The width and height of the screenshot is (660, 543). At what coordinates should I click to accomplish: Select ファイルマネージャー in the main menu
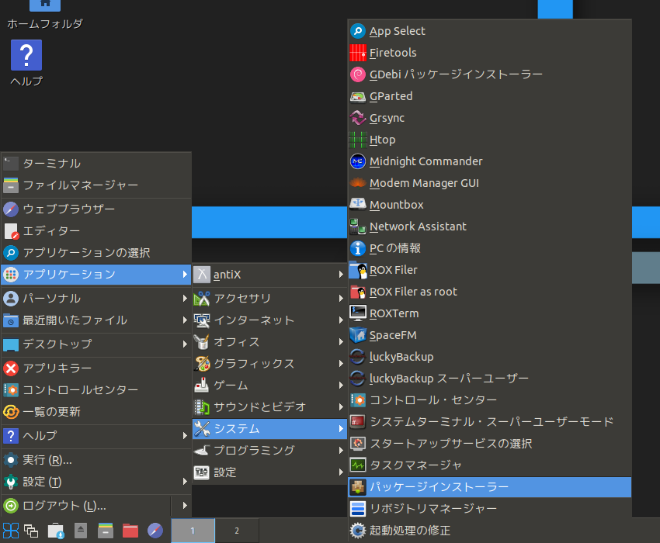pos(96,185)
